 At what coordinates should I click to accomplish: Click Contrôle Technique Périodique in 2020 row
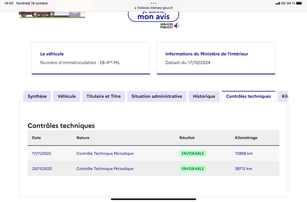(x=105, y=169)
